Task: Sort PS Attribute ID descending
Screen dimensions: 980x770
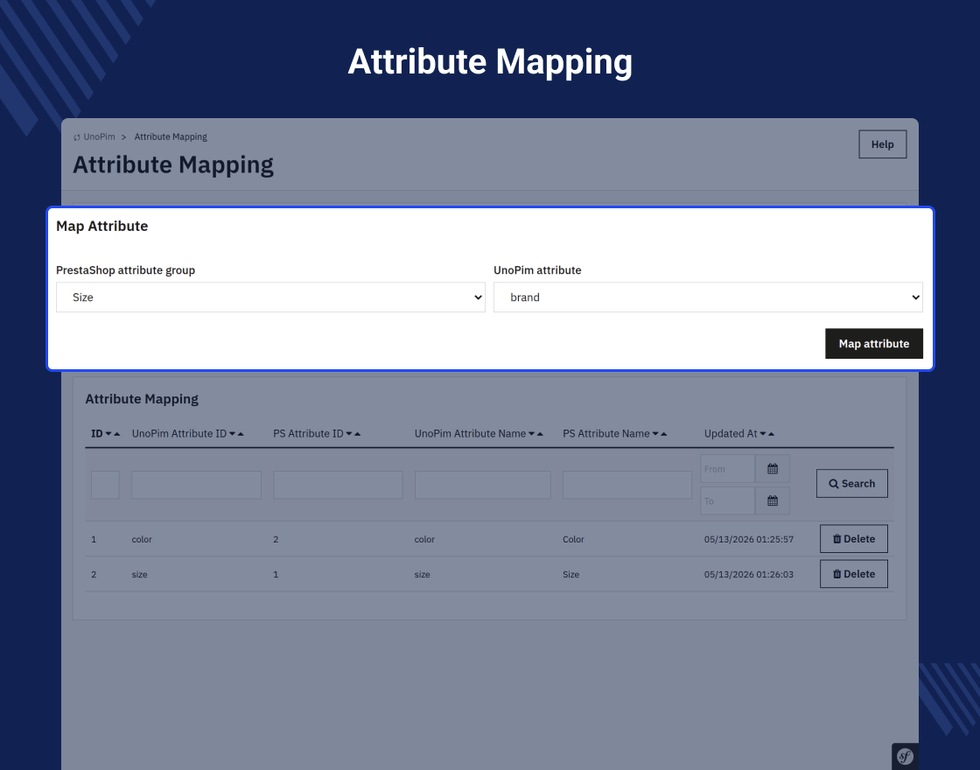Action: [x=349, y=434]
